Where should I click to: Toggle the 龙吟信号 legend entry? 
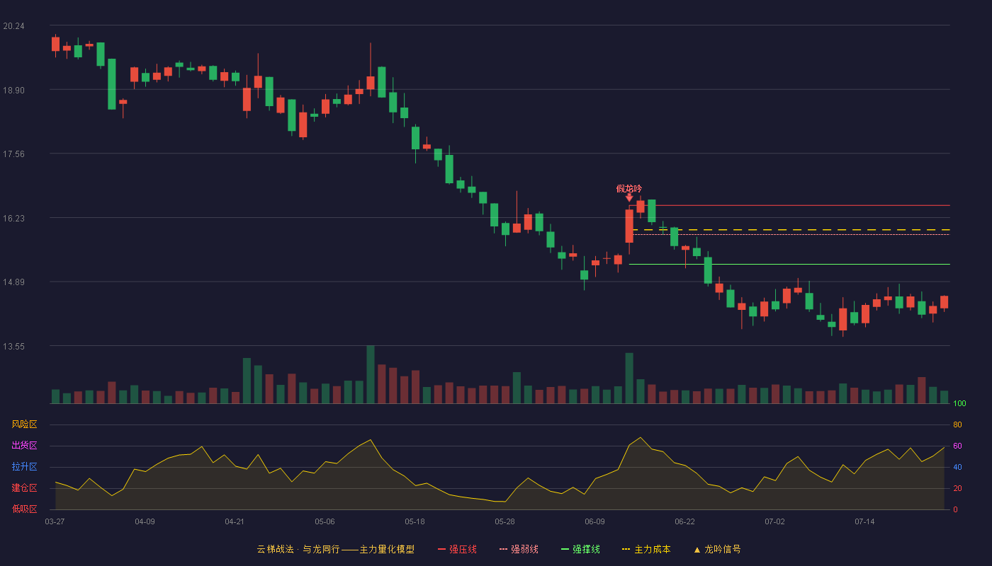pos(717,549)
